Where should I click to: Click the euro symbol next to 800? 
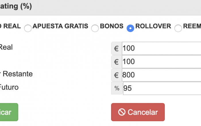[x=116, y=75]
